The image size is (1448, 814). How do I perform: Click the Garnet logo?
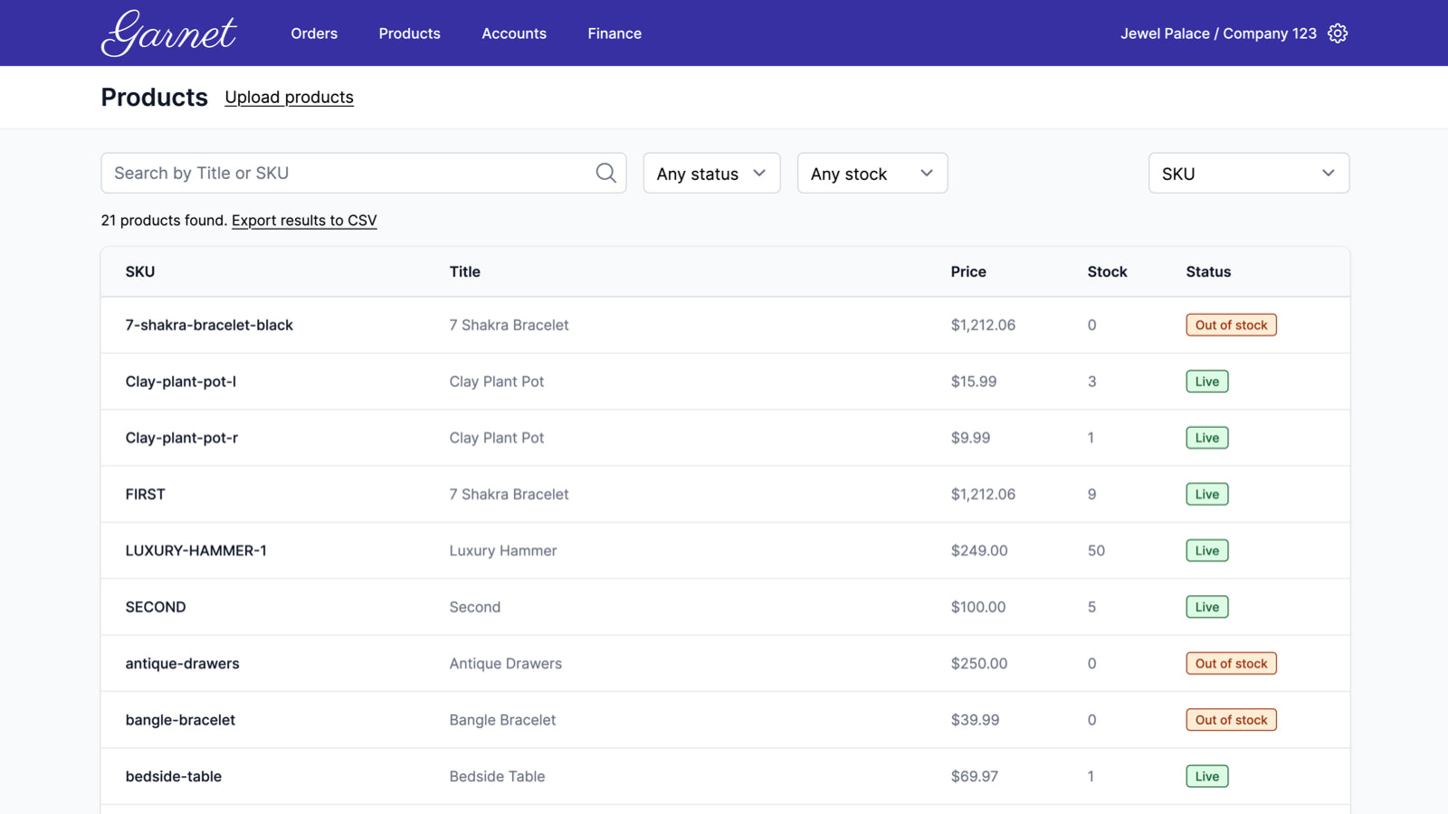click(168, 33)
